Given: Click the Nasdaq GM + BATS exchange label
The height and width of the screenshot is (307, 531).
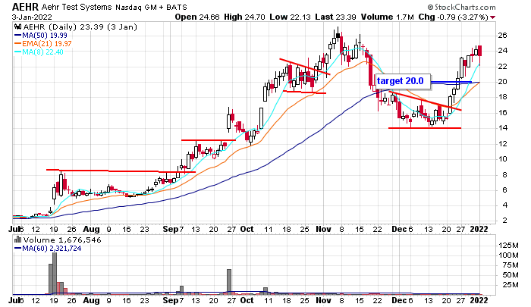Looking at the screenshot, I should [151, 7].
